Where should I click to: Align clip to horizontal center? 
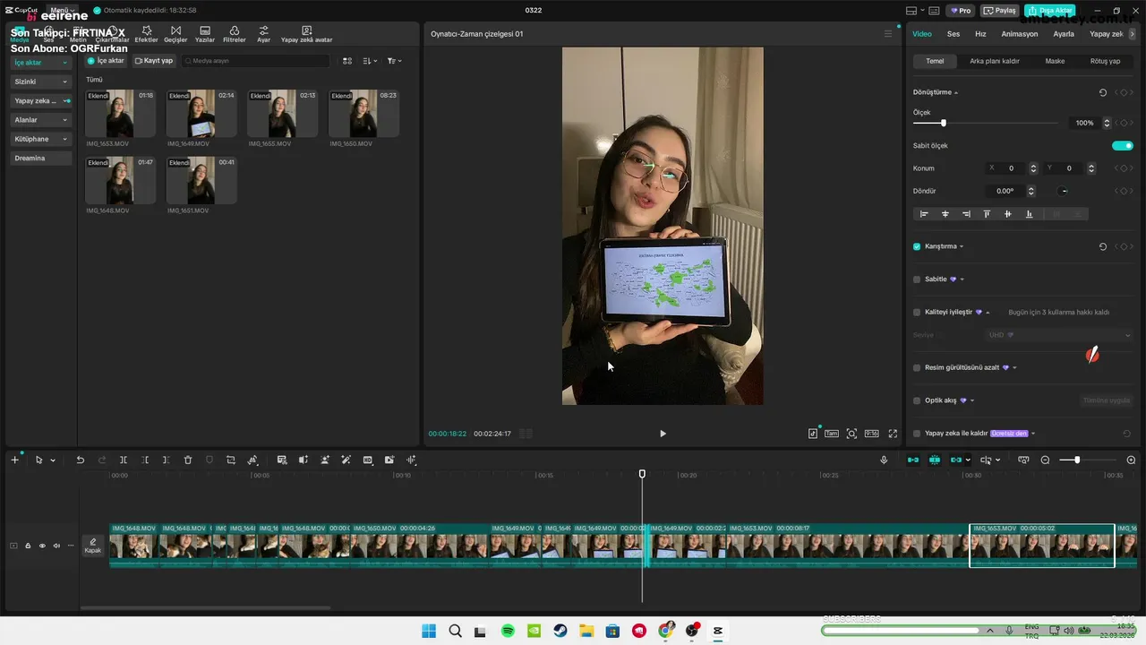click(945, 214)
